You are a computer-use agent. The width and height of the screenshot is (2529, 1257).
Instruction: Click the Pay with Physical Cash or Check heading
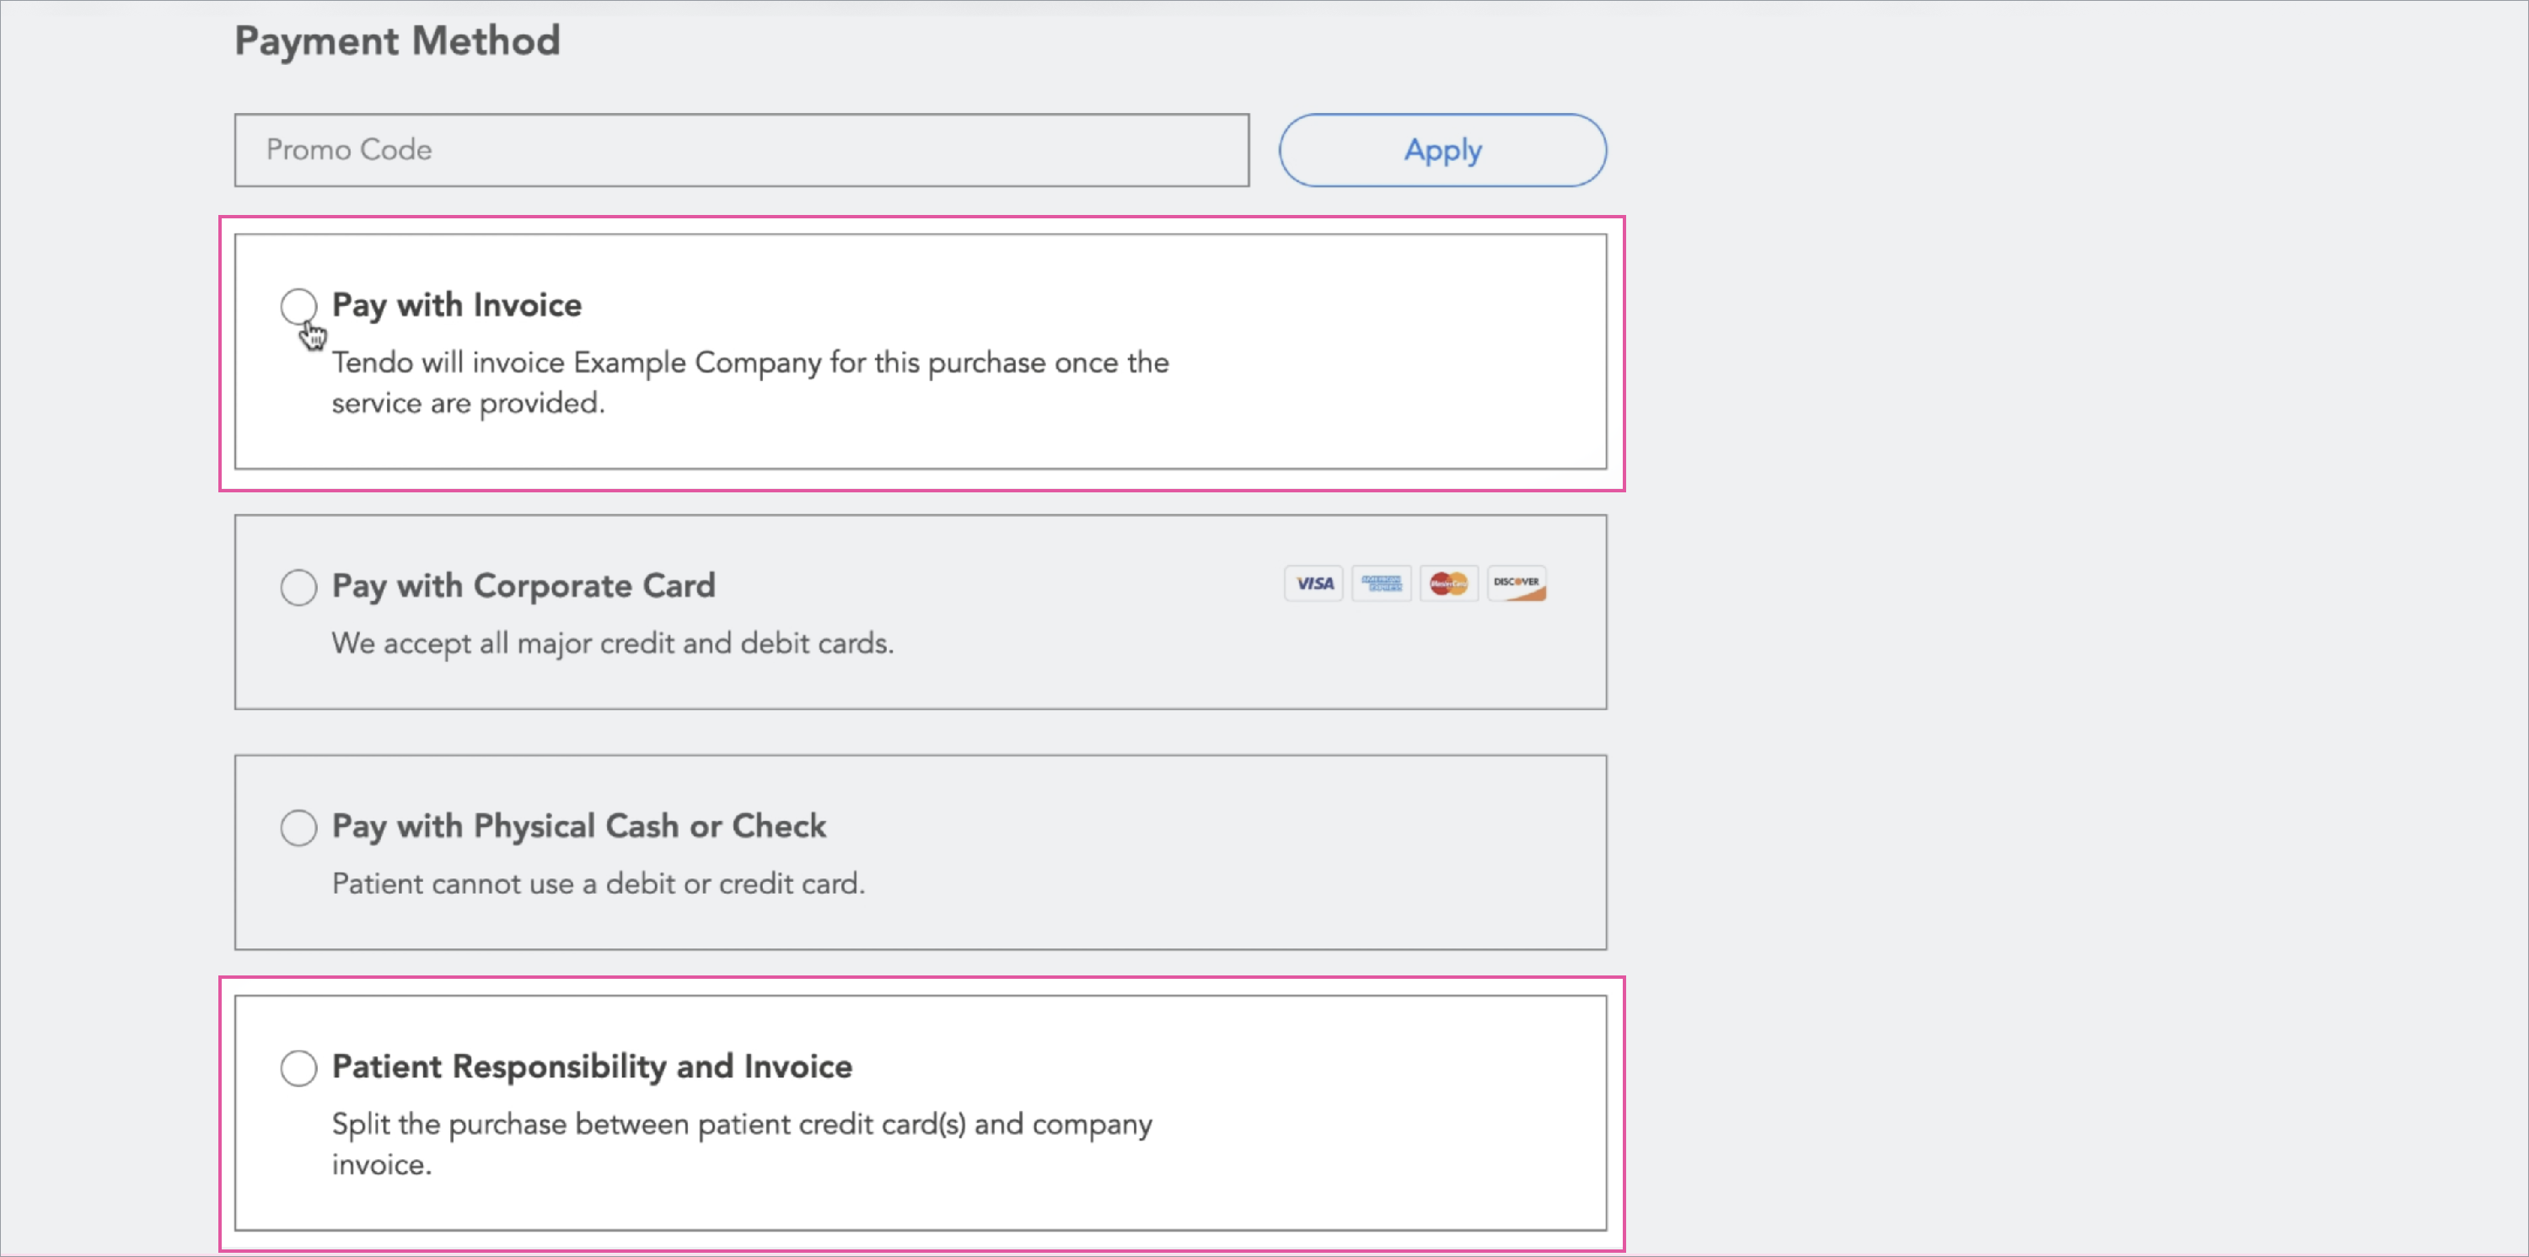579,827
